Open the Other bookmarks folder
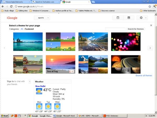This screenshot has height=118, width=157. 148,11
